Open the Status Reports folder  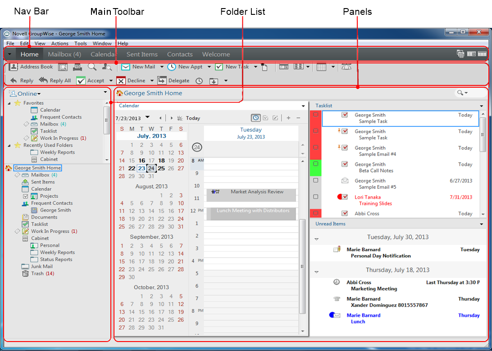click(x=56, y=260)
